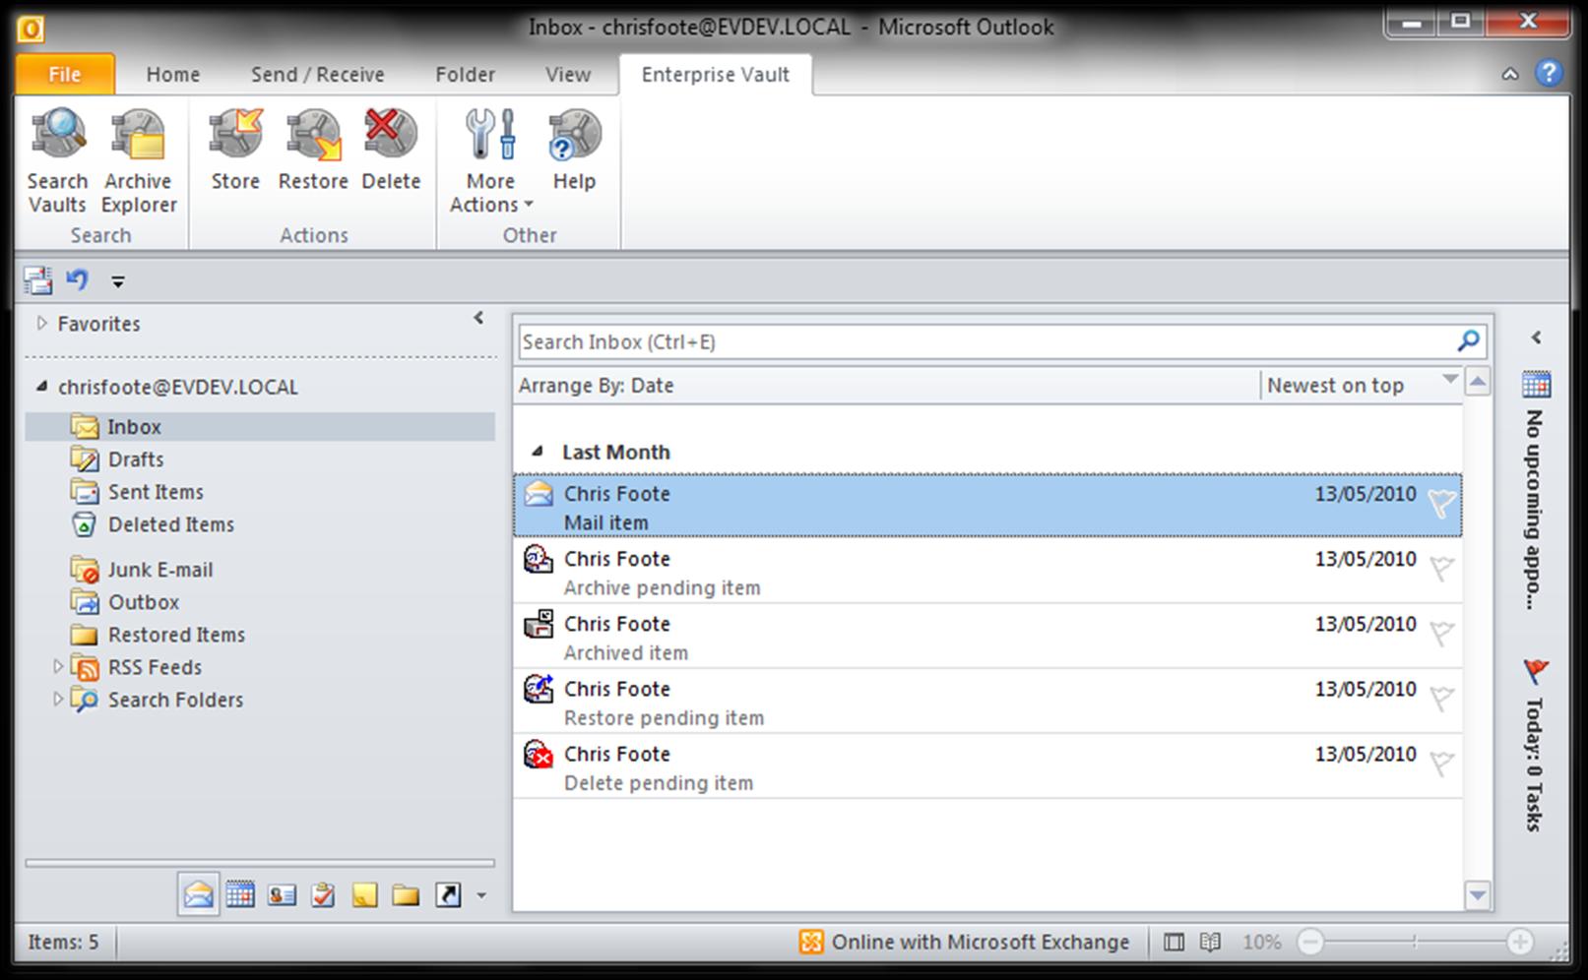Switch to Send / Receive tab
Viewport: 1588px width, 980px height.
[317, 75]
